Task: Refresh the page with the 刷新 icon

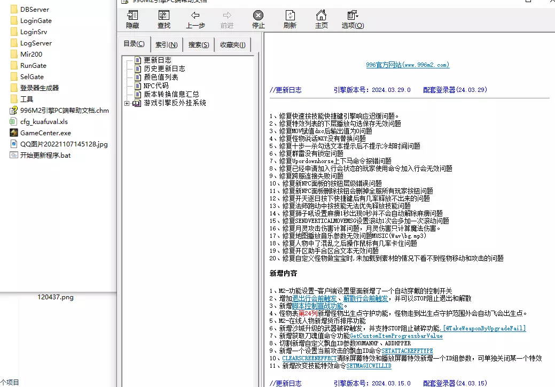Action: click(x=290, y=19)
